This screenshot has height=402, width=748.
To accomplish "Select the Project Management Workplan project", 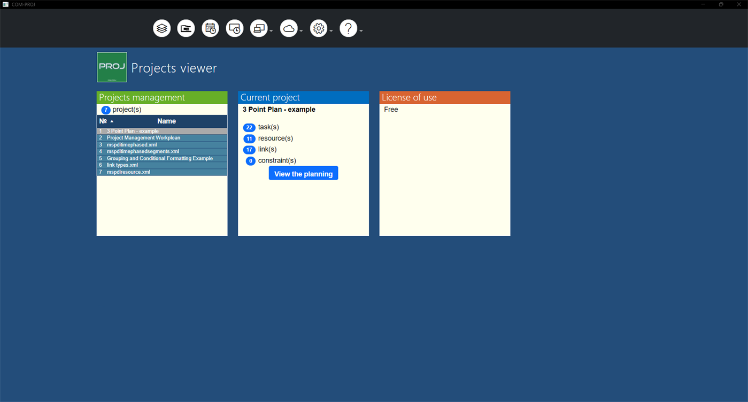I will (x=143, y=137).
